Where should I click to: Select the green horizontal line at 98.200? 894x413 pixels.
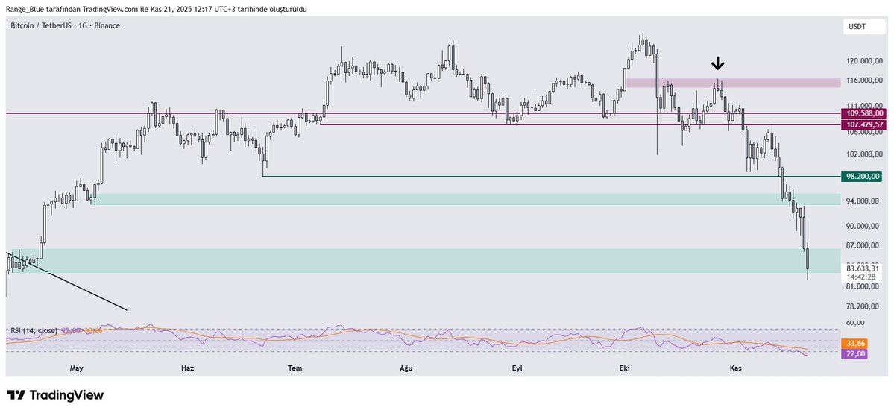click(x=552, y=177)
